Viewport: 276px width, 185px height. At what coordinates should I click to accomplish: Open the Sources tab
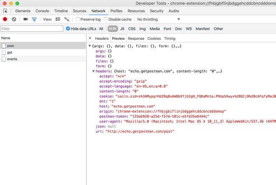[x=79, y=11]
